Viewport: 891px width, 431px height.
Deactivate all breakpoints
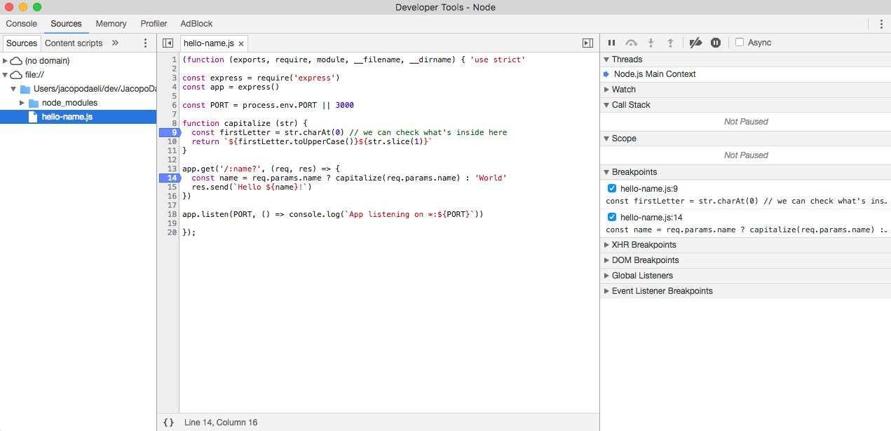tap(695, 43)
